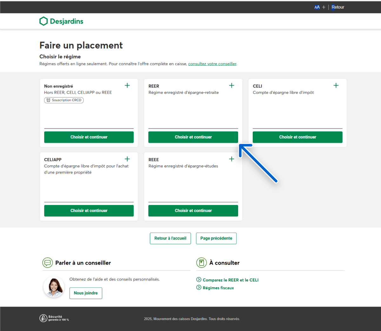The height and width of the screenshot is (331, 381).
Task: Expand the CELI plus icon
Action: [x=336, y=85]
